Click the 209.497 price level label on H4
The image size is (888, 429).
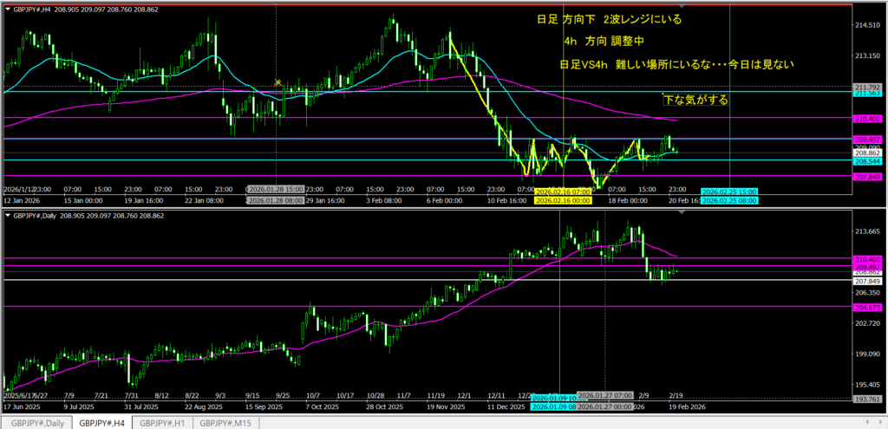click(x=868, y=140)
